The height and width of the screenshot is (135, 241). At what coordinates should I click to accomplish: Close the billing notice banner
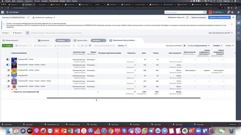232,24
